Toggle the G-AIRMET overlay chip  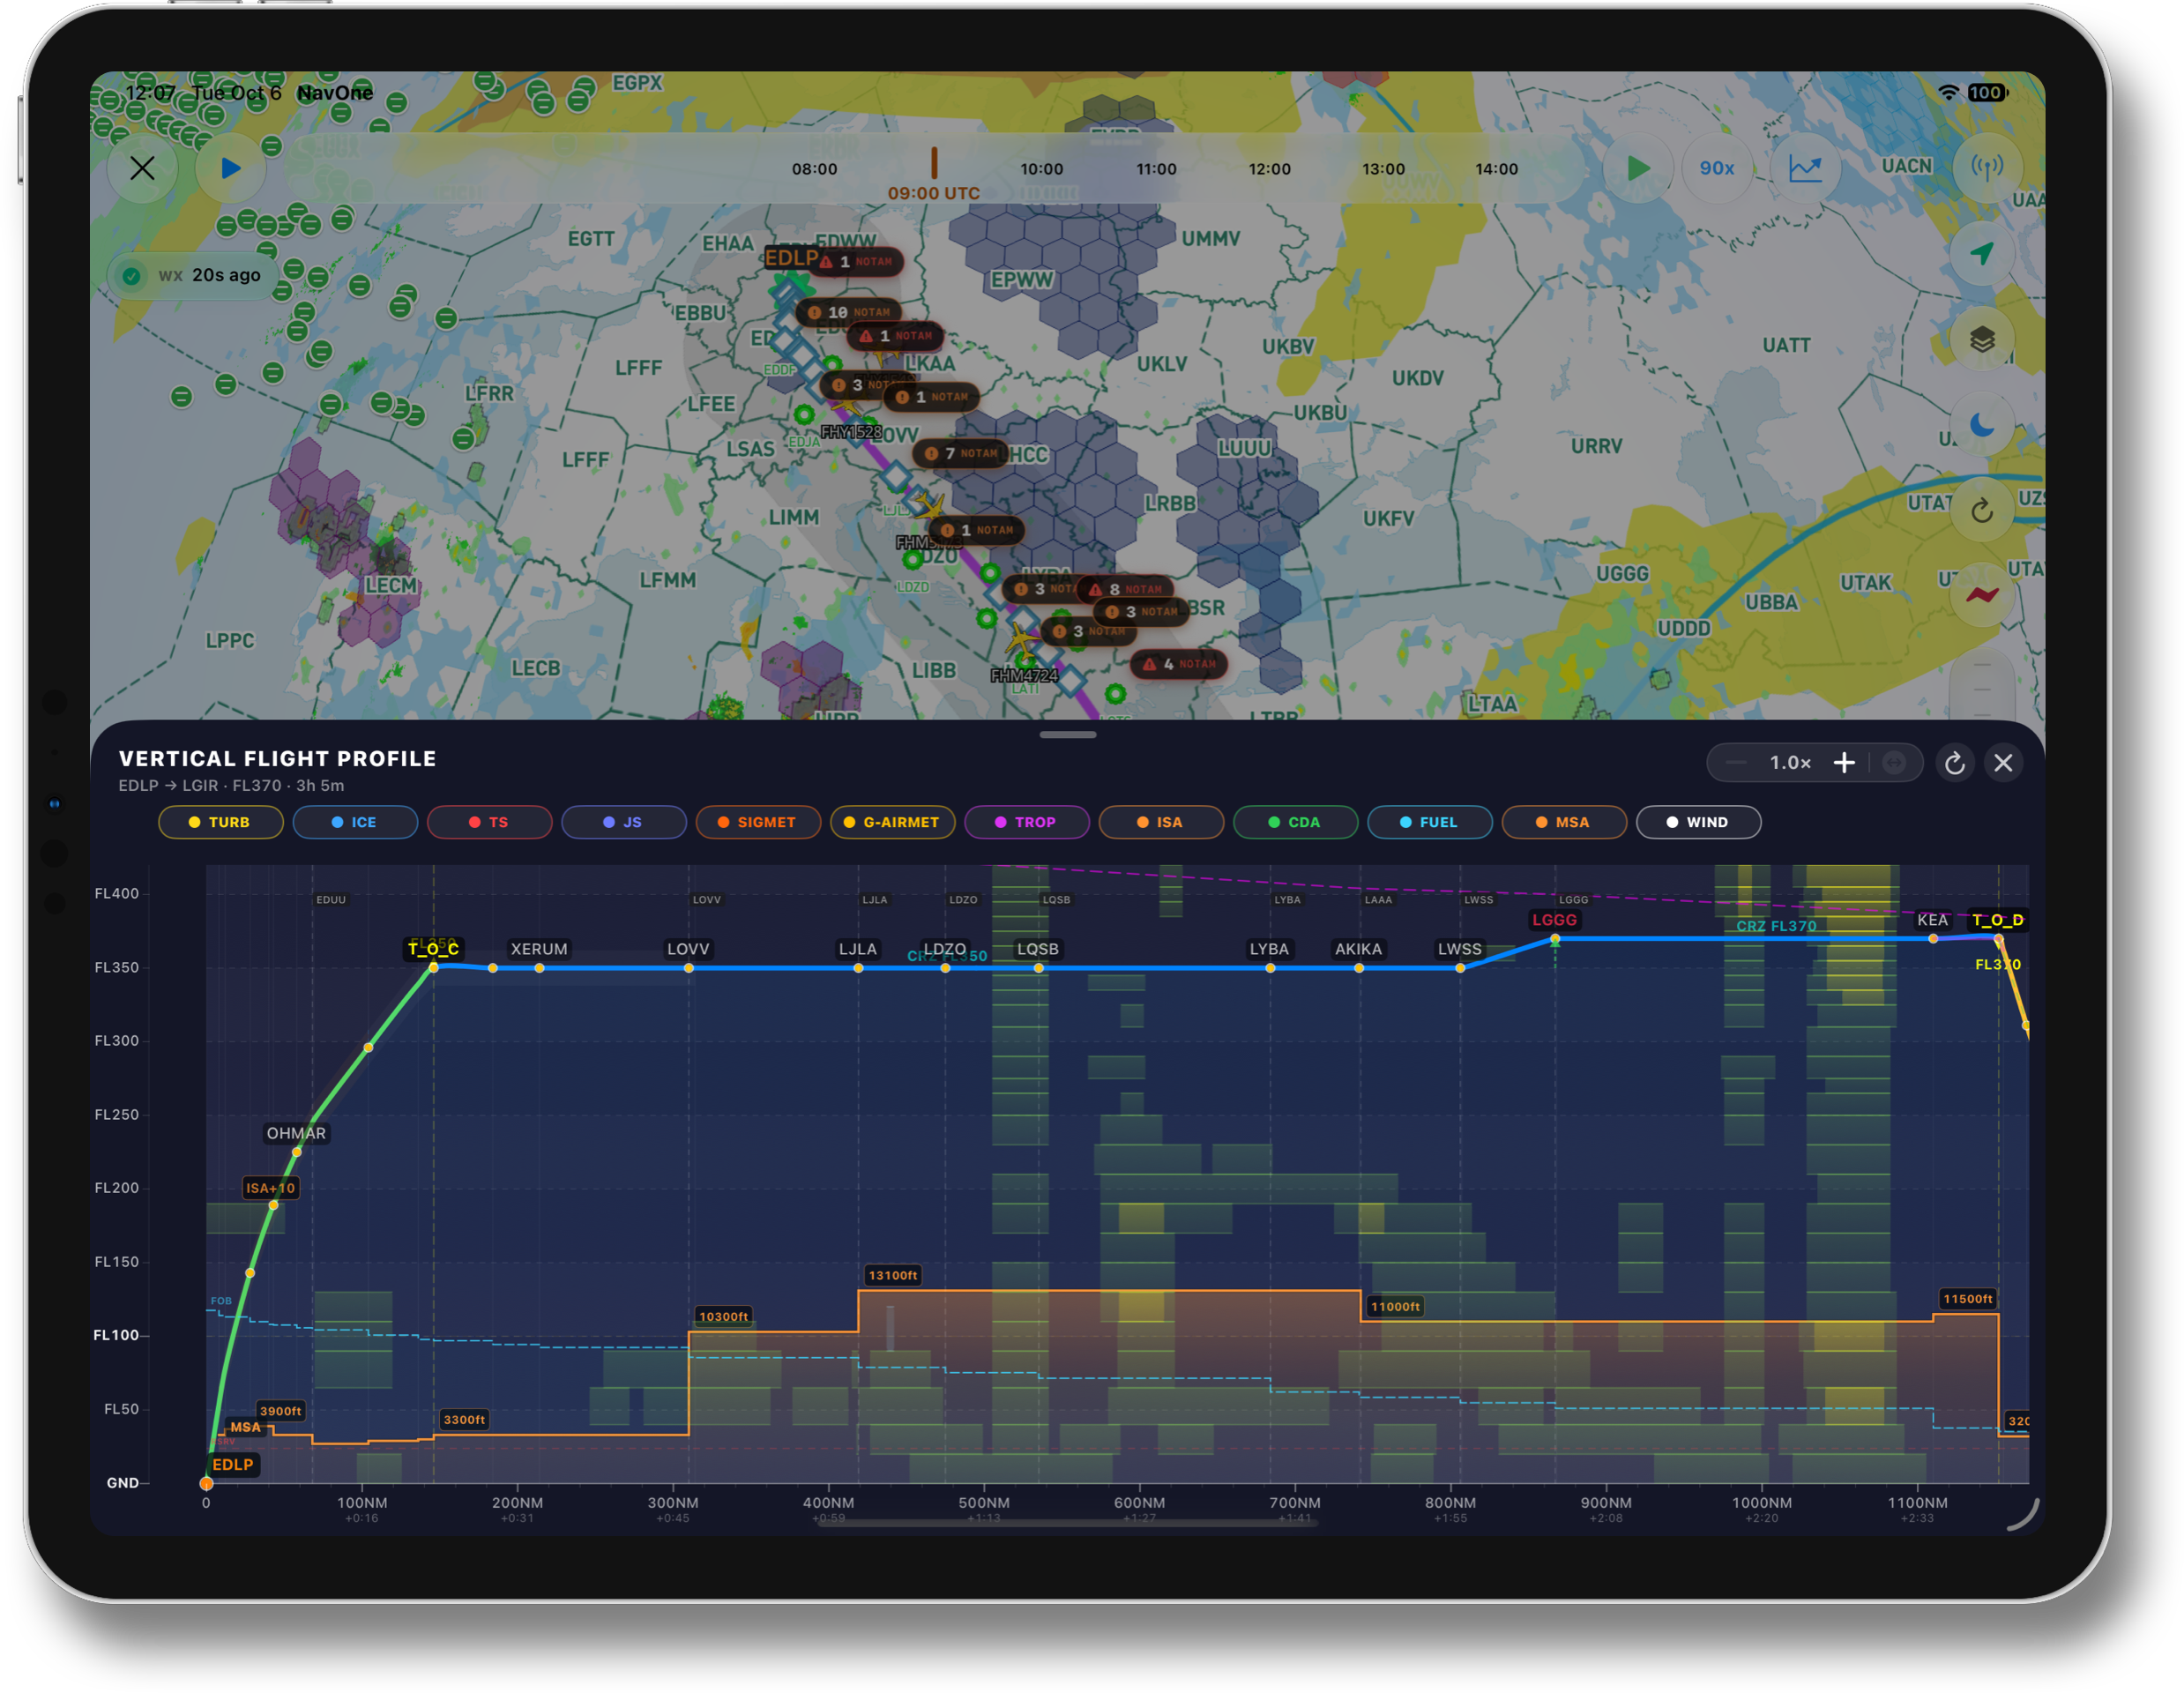point(892,822)
